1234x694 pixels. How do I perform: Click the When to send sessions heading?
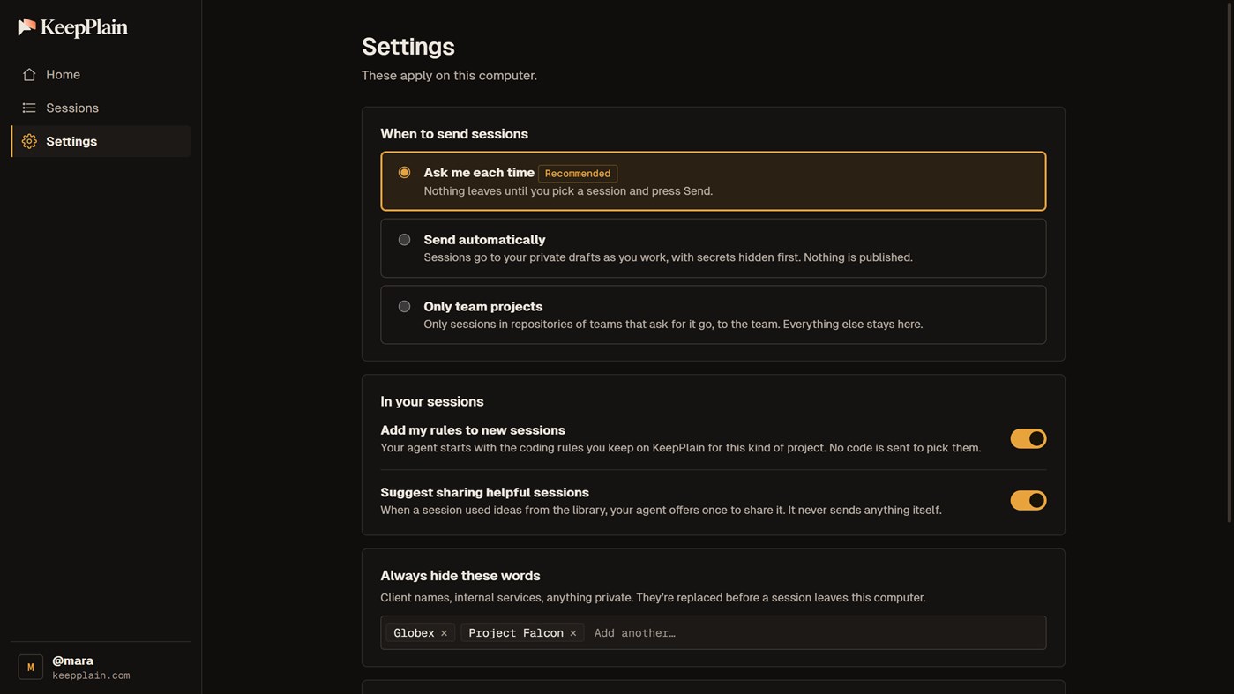(x=454, y=134)
